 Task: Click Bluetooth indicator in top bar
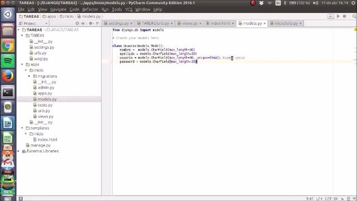click(285, 3)
